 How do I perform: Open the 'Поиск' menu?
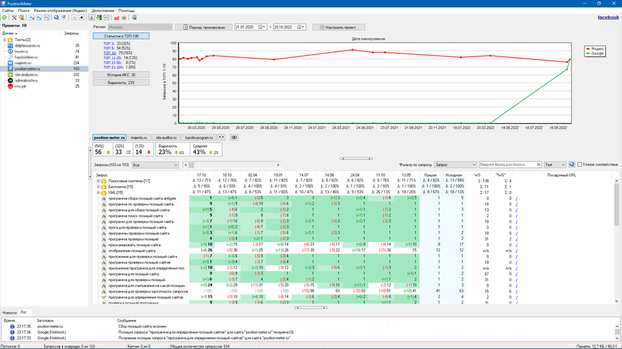tap(24, 11)
